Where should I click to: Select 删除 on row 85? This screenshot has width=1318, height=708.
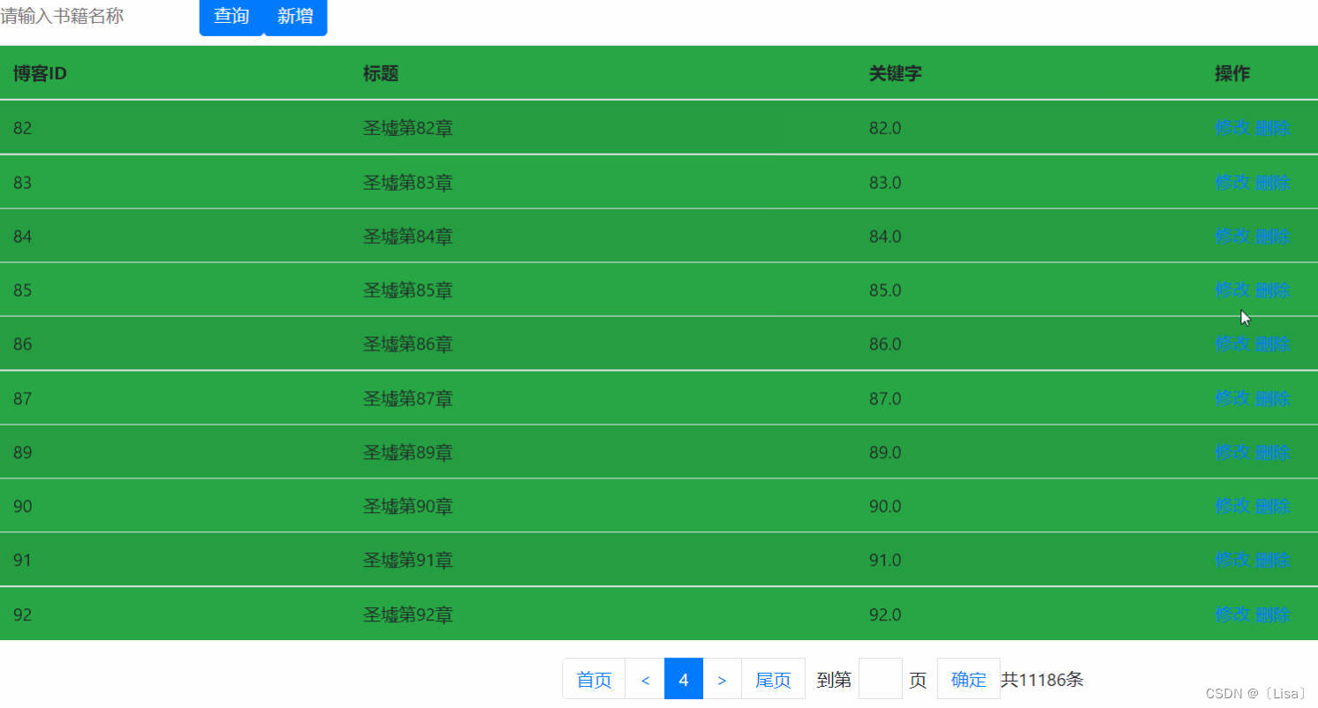click(1273, 290)
